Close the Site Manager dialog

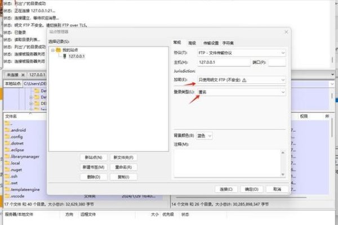click(x=286, y=32)
